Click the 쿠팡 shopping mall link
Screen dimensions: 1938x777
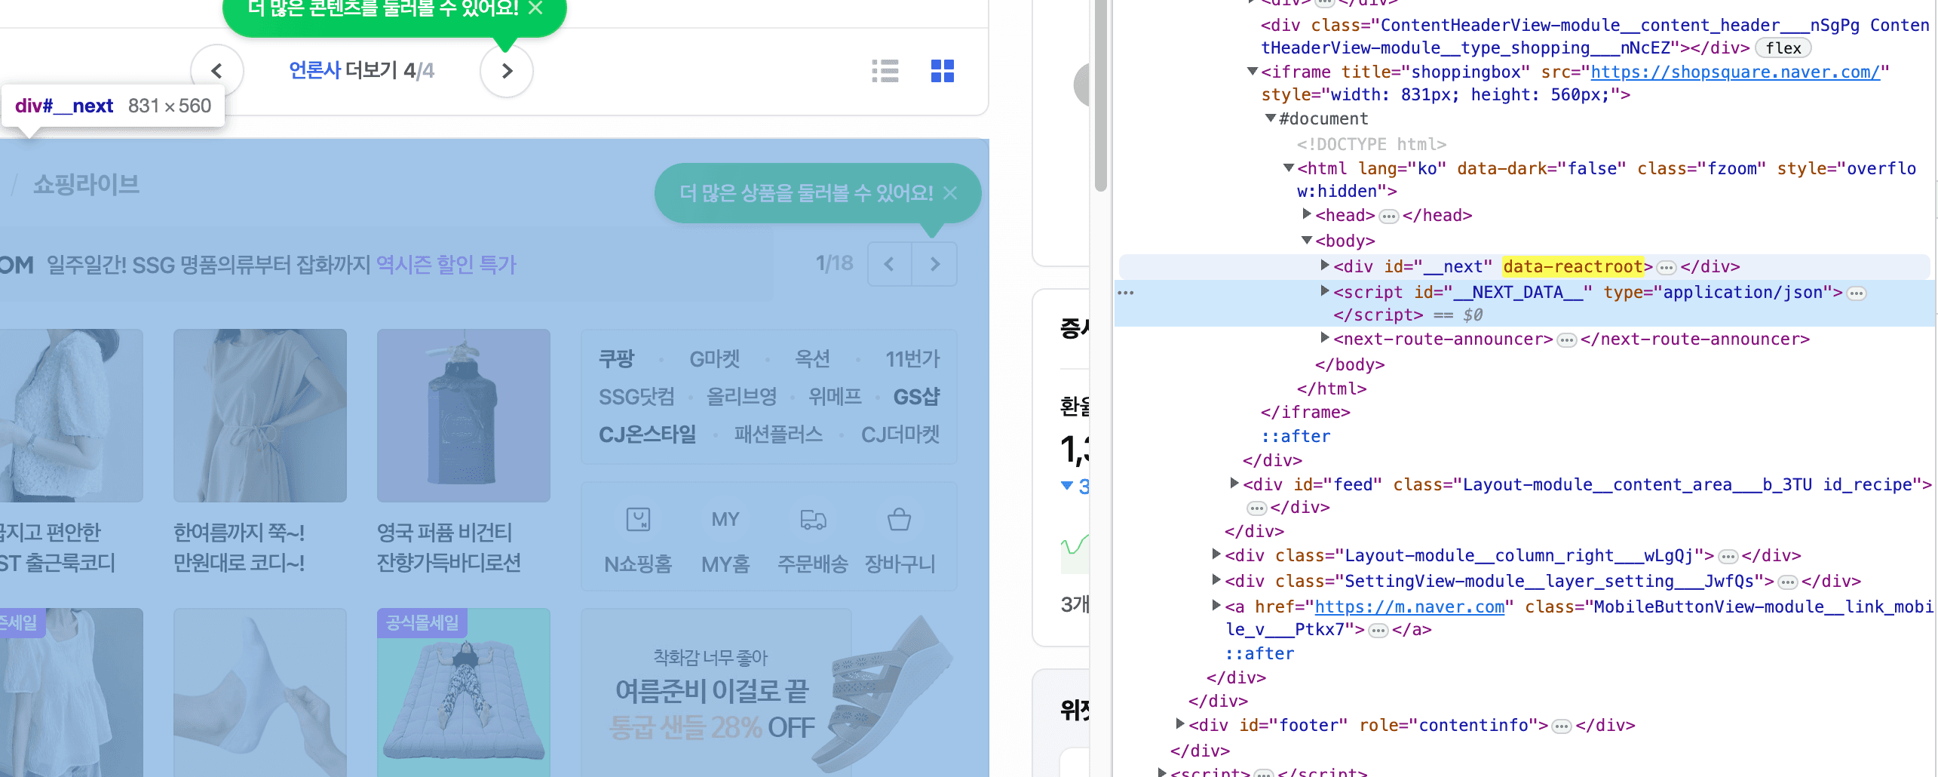click(x=616, y=359)
